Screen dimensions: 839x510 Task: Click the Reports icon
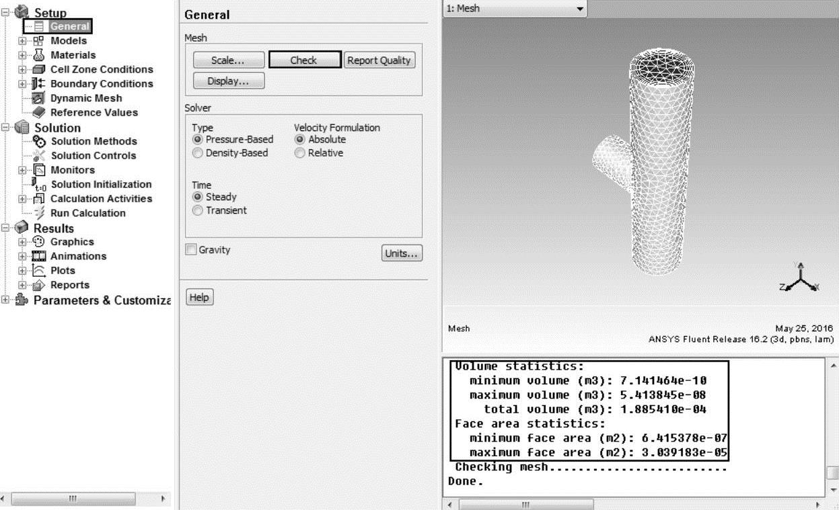(x=39, y=285)
